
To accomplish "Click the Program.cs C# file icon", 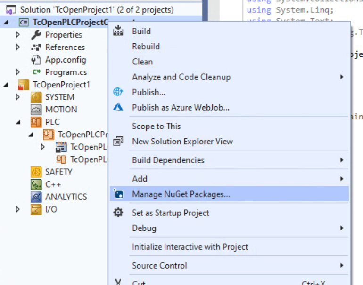I will pyautogui.click(x=37, y=72).
